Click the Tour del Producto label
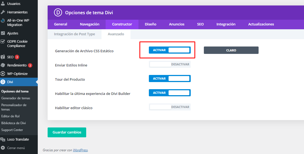The width and height of the screenshot is (304, 154). pos(70,79)
